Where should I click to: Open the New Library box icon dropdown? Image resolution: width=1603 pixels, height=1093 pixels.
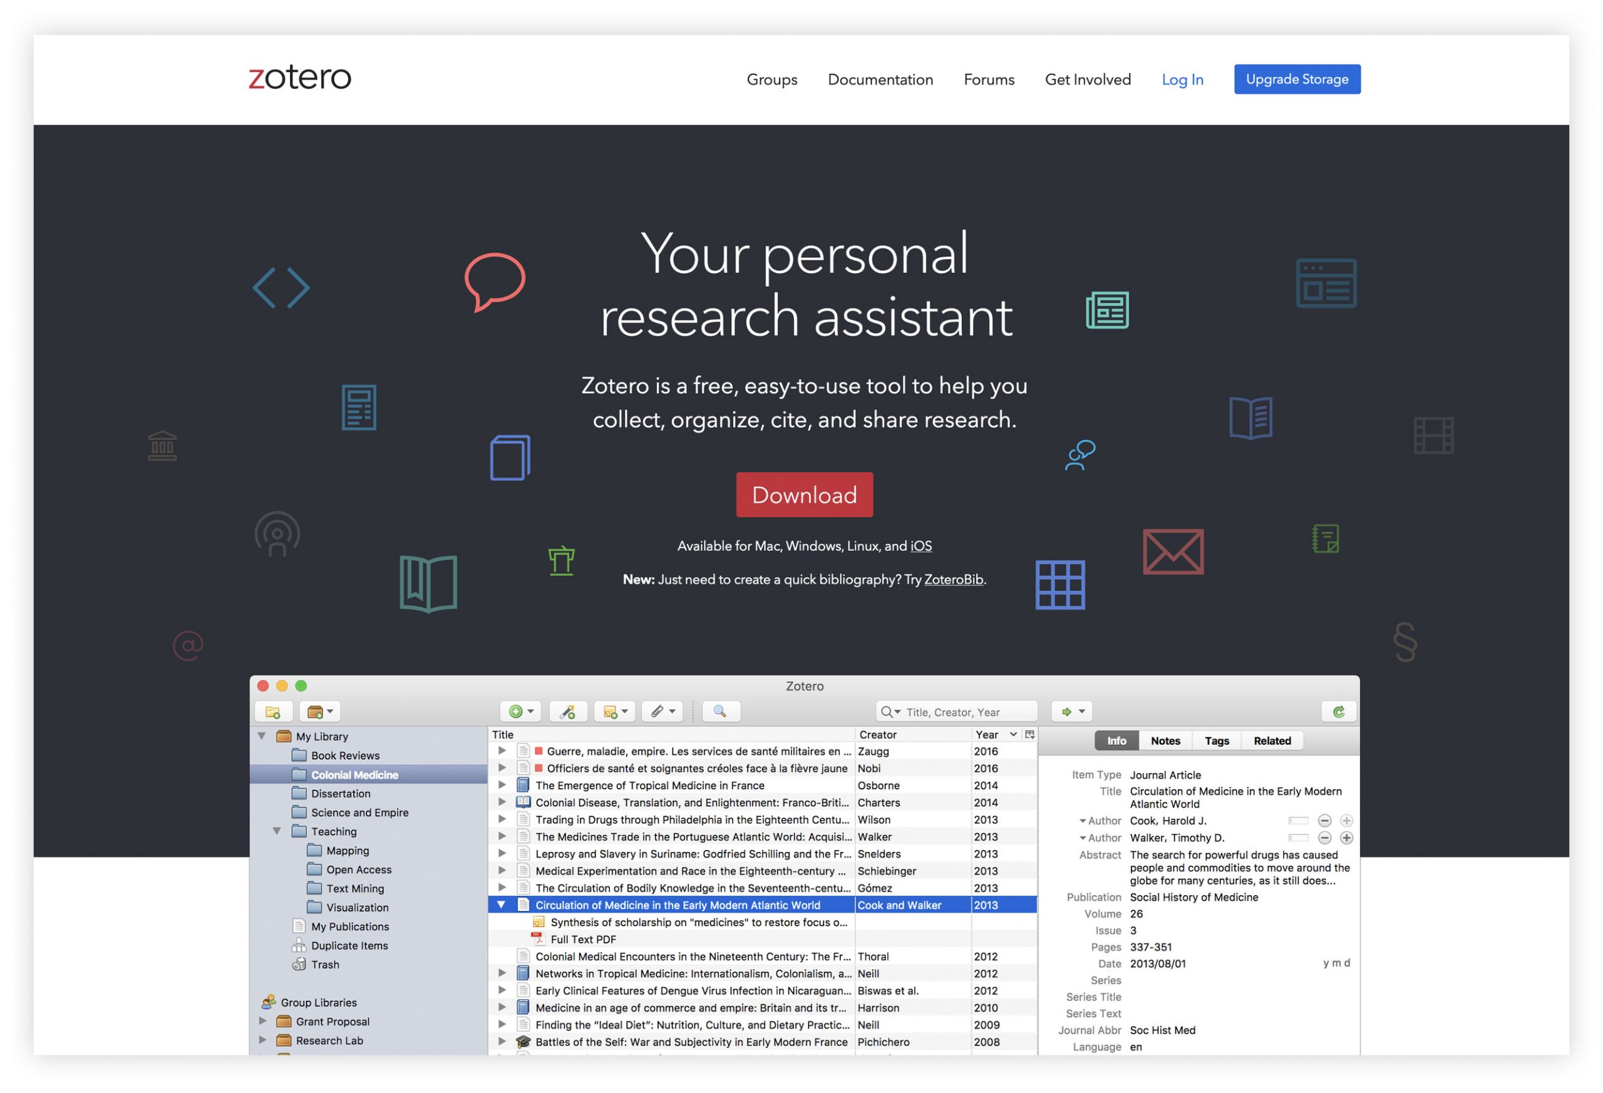(x=320, y=712)
